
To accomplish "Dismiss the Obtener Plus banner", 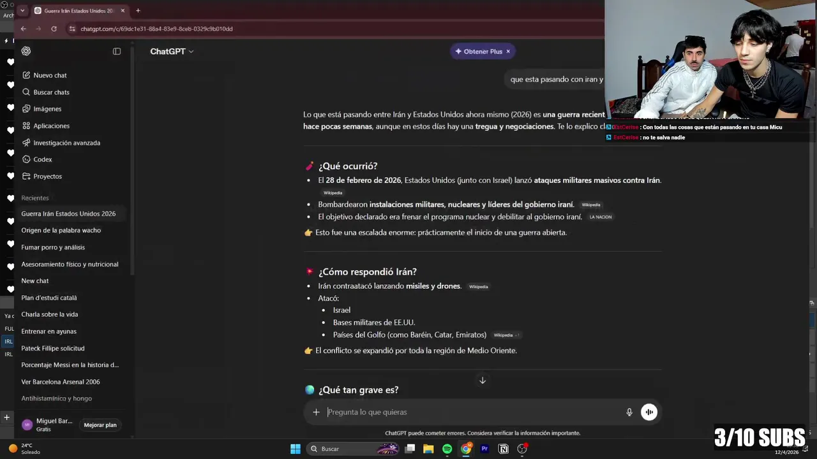I will [x=508, y=52].
